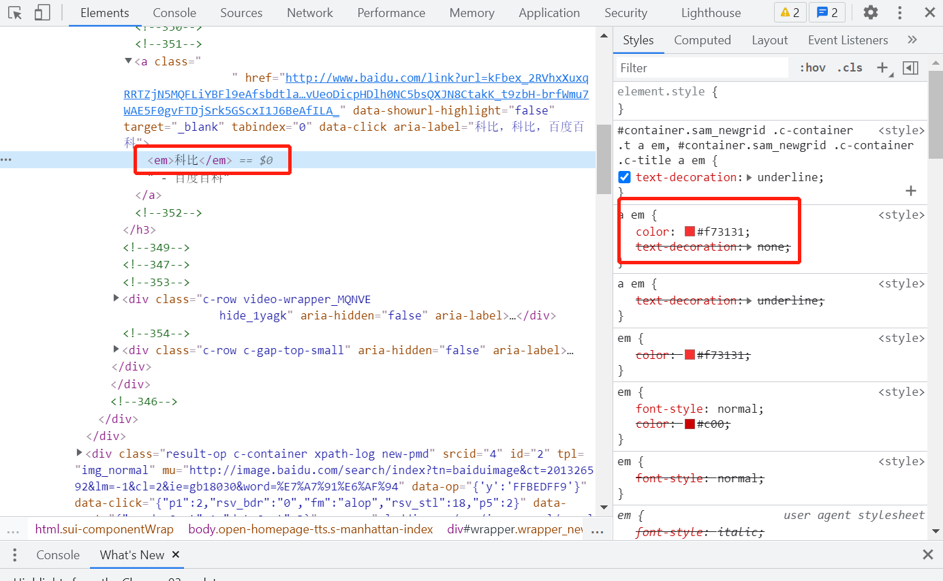The width and height of the screenshot is (943, 581).
Task: Open style source link for #container.sam_newgrid rule
Action: pyautogui.click(x=901, y=130)
